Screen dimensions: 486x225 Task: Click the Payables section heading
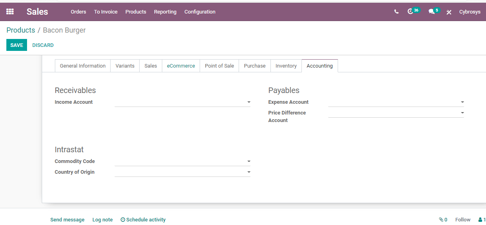pyautogui.click(x=284, y=90)
